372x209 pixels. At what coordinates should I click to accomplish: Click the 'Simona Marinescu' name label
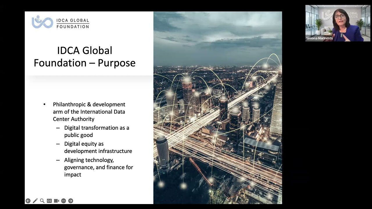[319, 38]
